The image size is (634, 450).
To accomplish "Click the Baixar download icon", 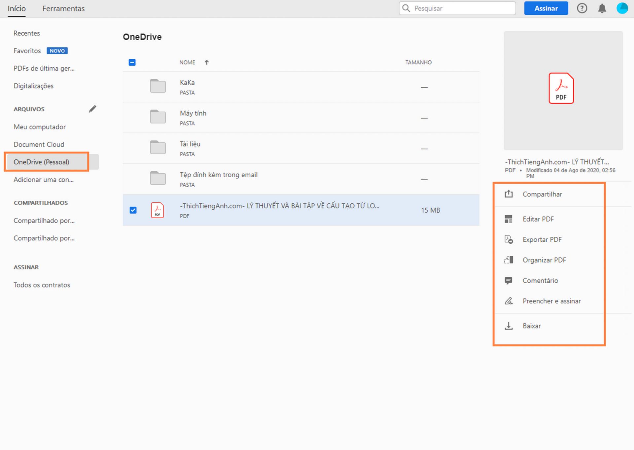I will (509, 326).
